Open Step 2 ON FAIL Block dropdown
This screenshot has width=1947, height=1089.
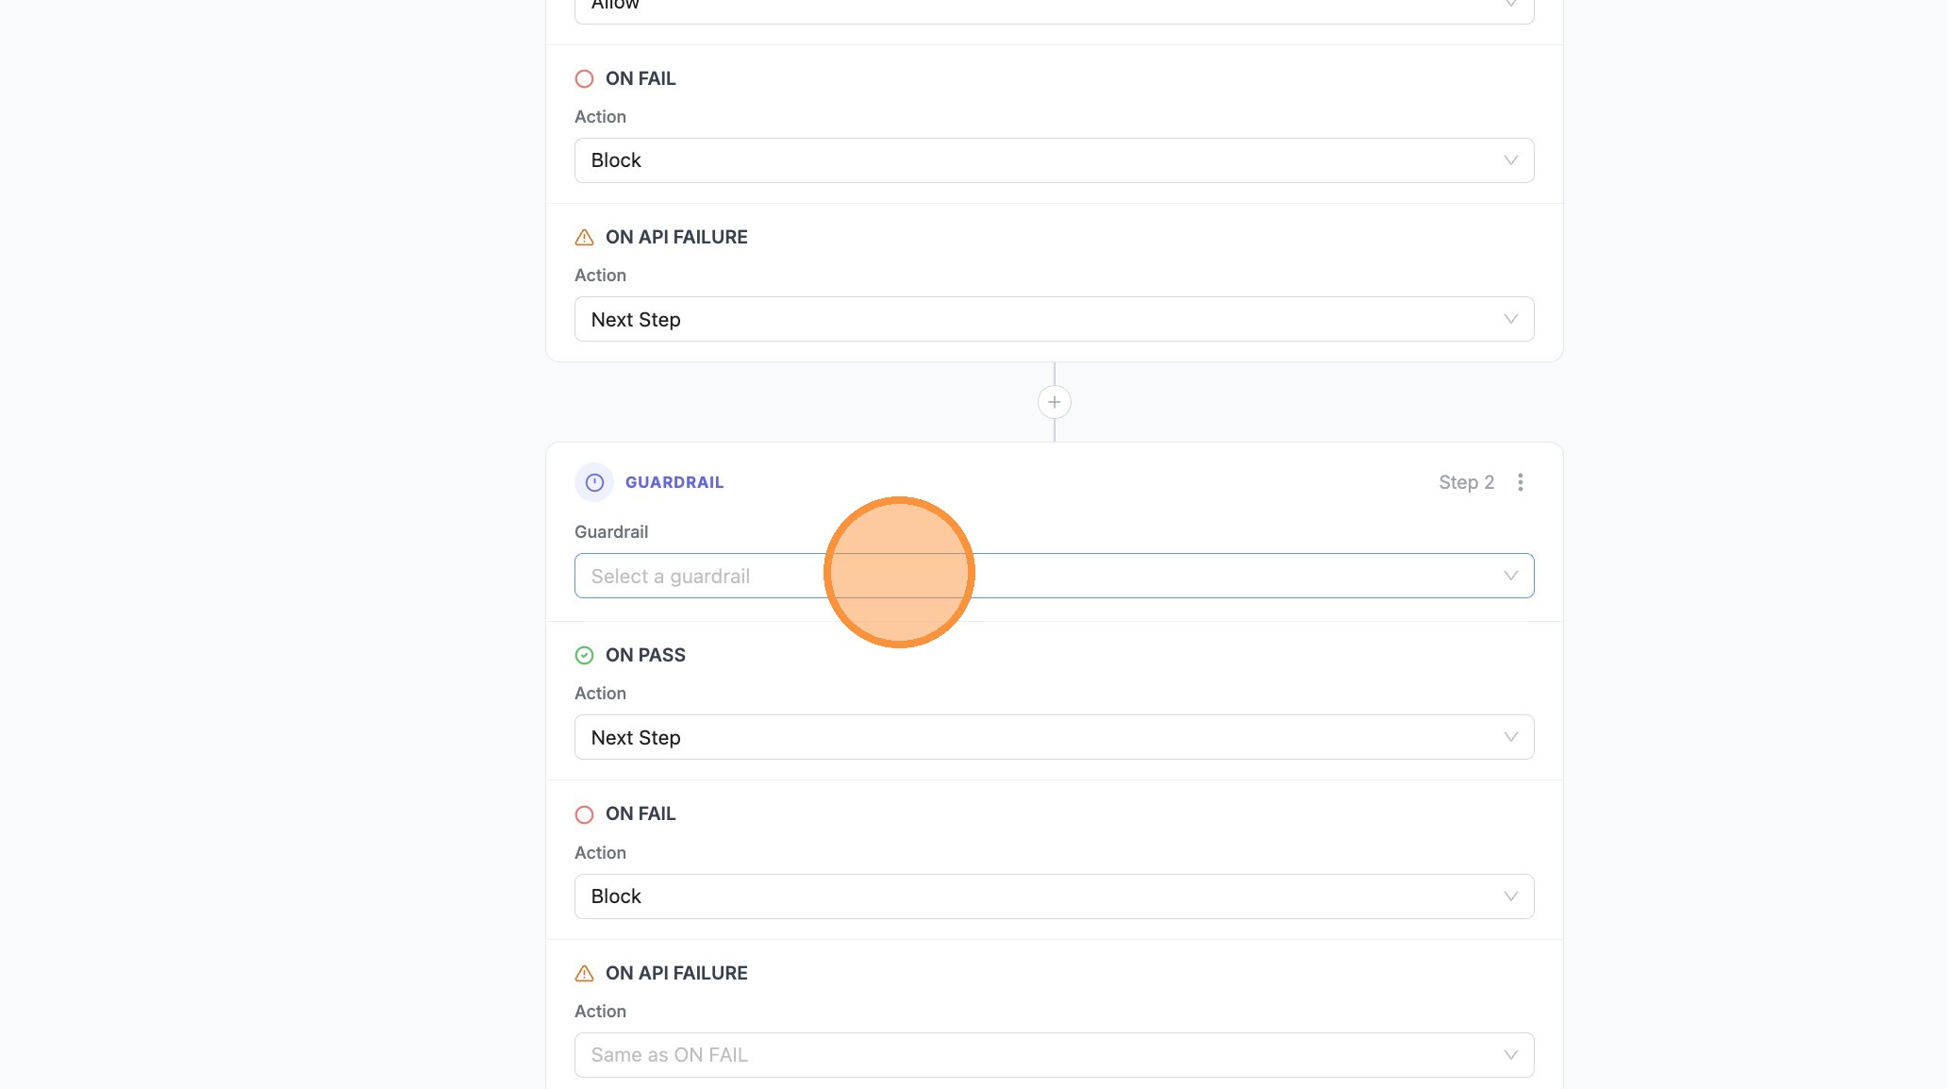click(x=1054, y=896)
